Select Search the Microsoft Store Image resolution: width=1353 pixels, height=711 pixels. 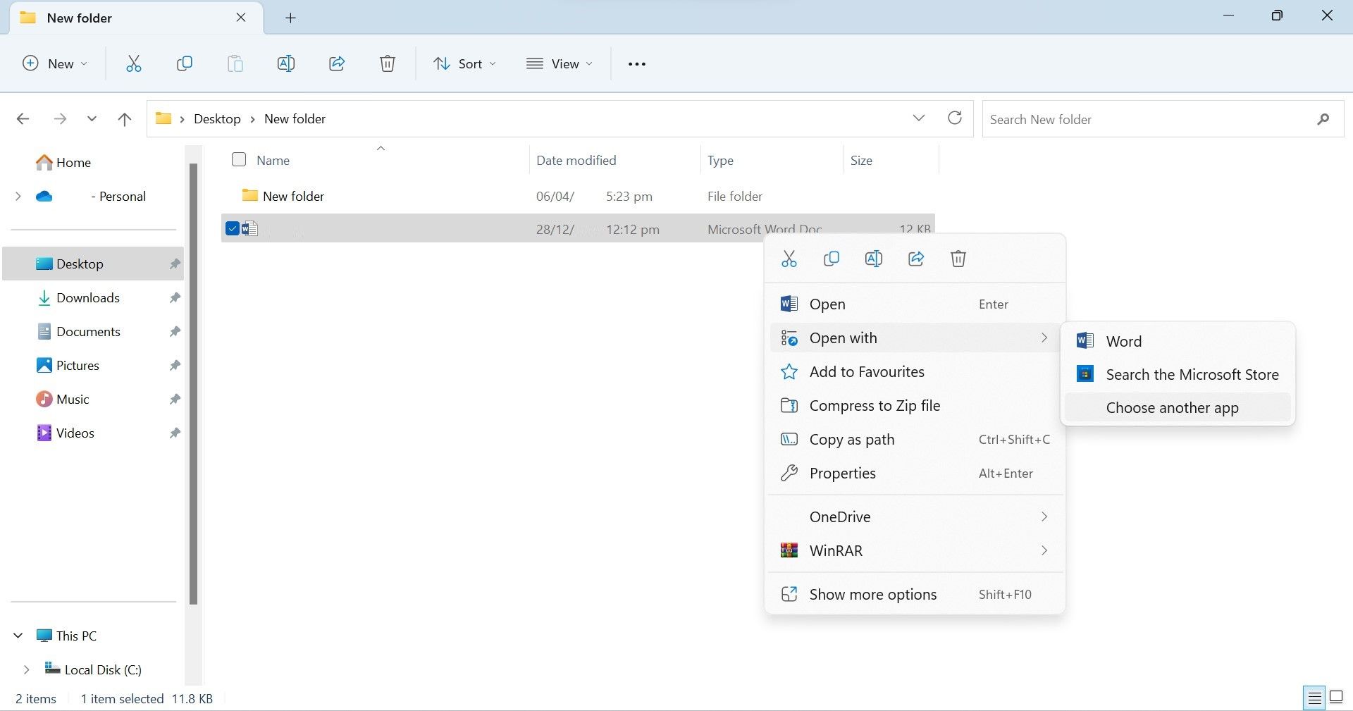(x=1178, y=375)
